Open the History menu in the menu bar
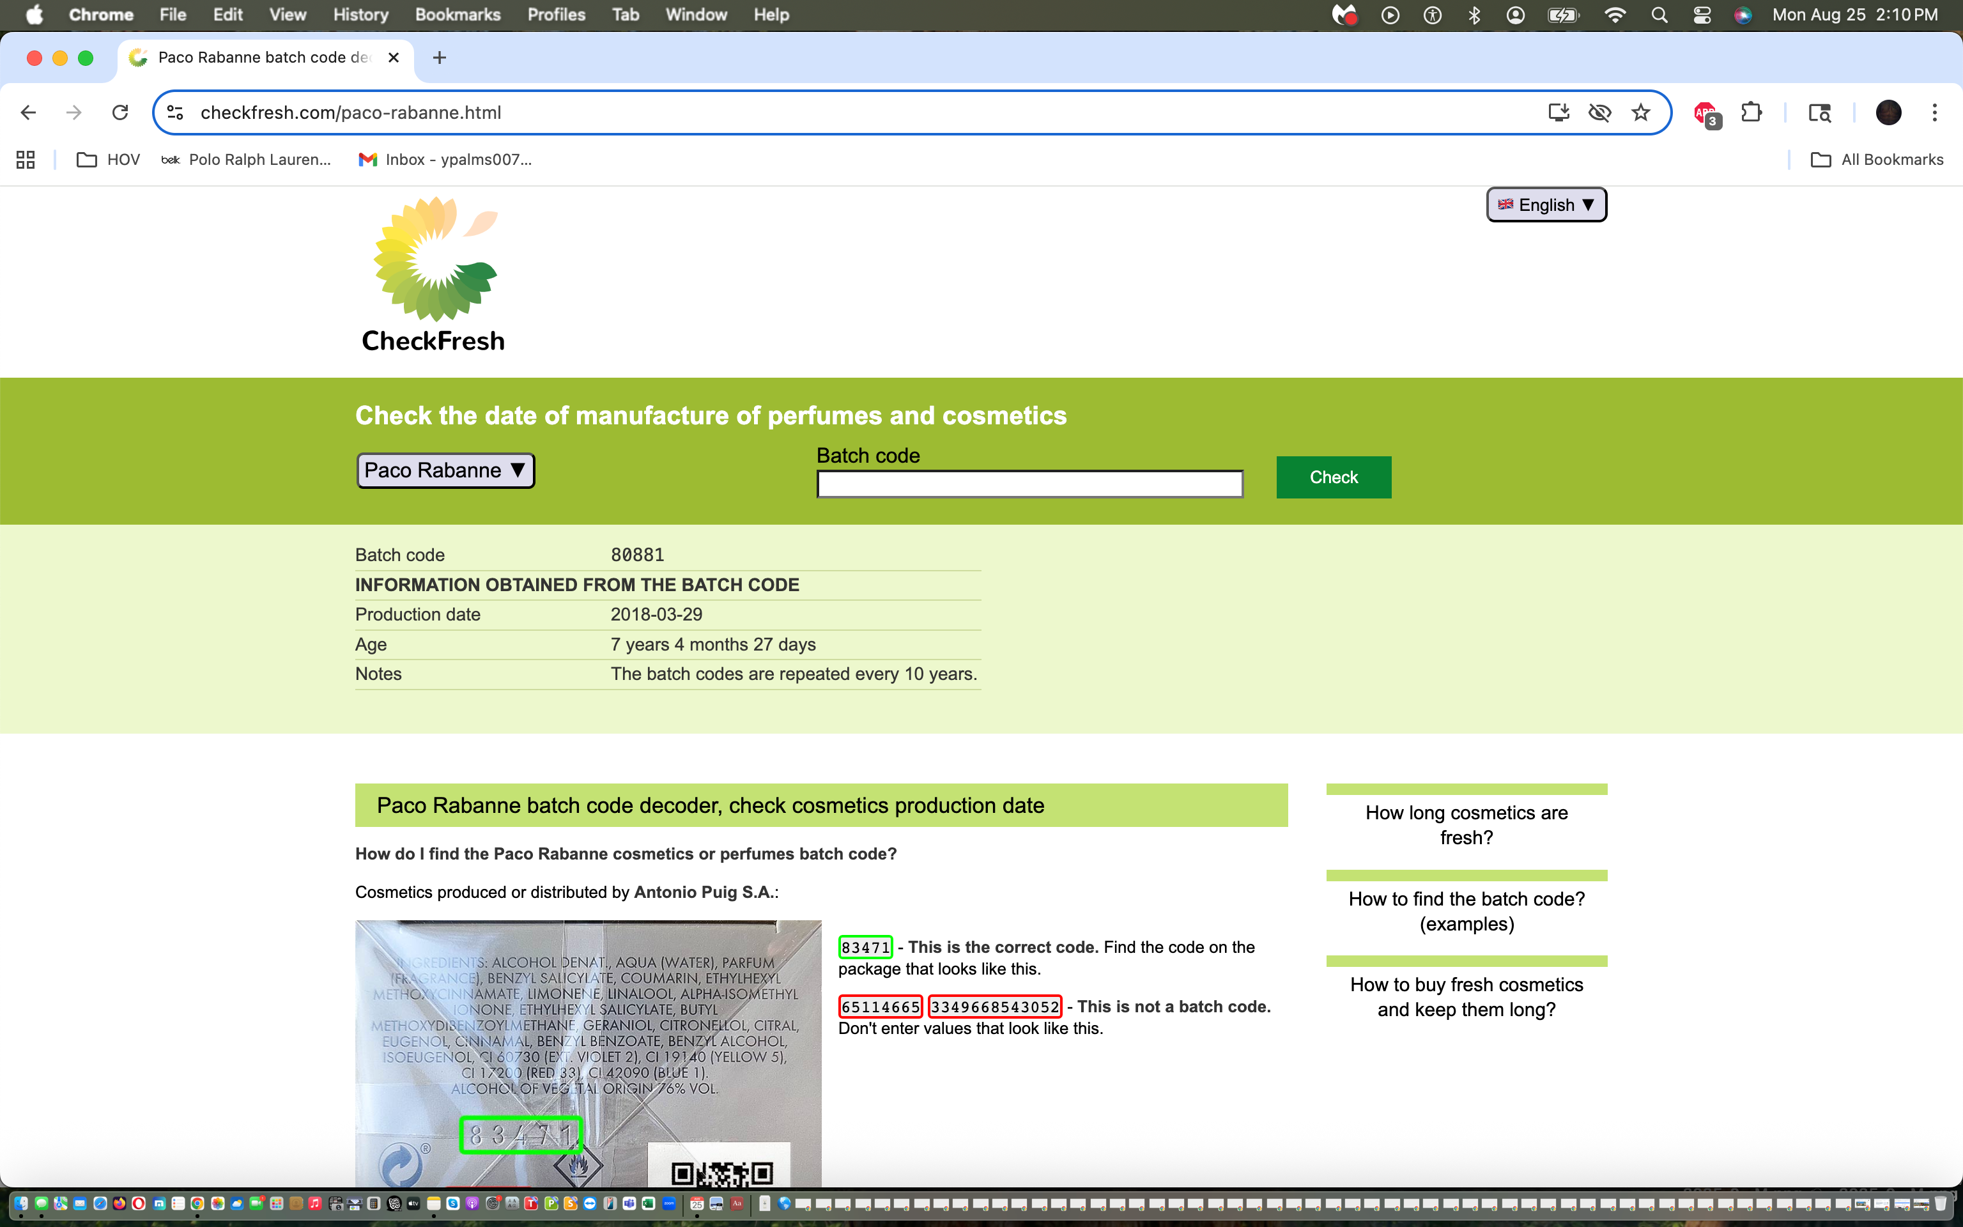This screenshot has width=1963, height=1227. click(x=360, y=15)
